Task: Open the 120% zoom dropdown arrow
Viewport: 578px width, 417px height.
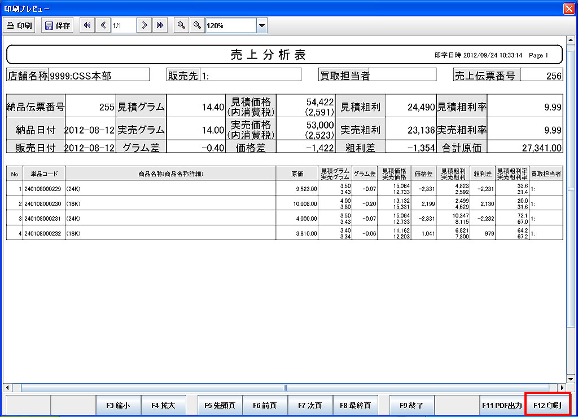Action: tap(261, 25)
